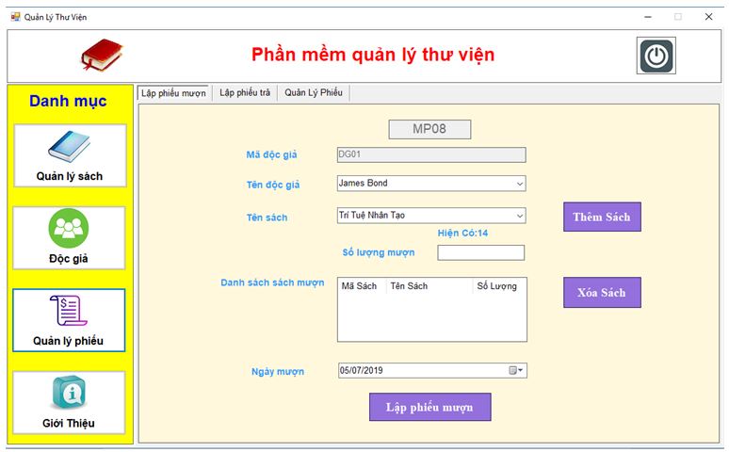The image size is (729, 452).
Task: Open Giới Thiệu info icon
Action: (69, 392)
